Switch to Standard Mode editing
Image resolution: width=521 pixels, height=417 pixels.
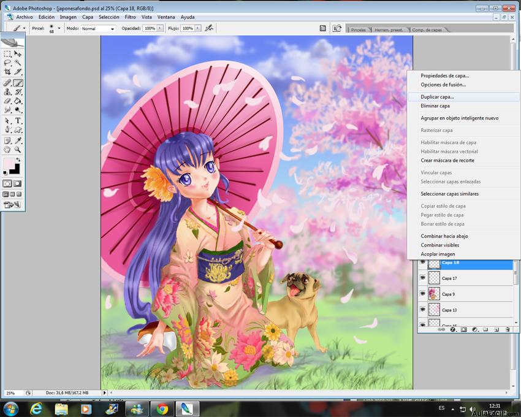coord(7,183)
